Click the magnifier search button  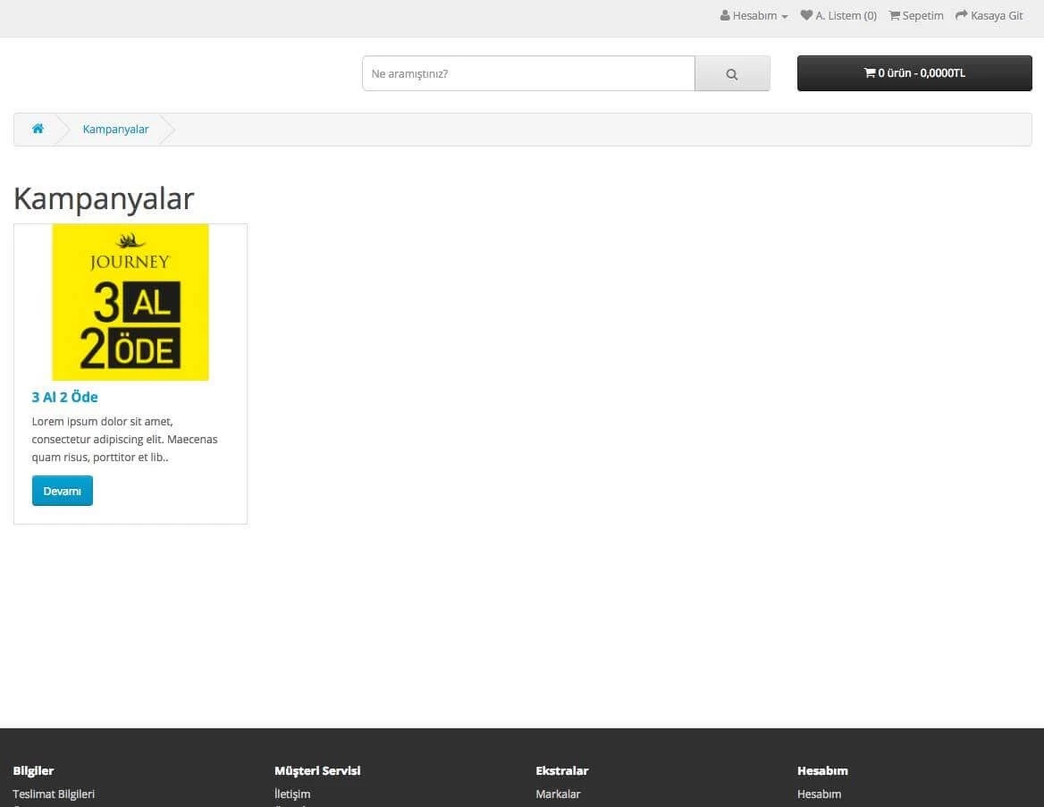(x=732, y=74)
